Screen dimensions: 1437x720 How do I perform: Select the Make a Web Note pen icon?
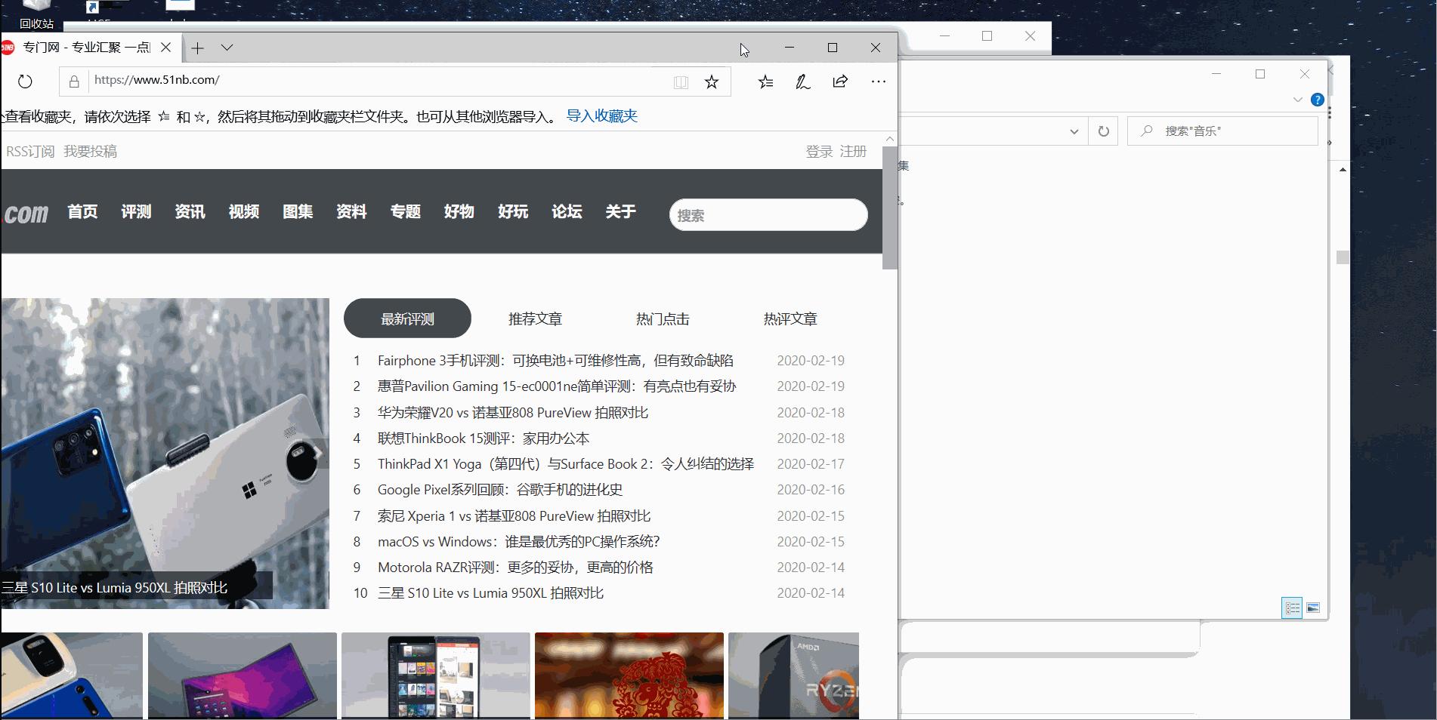coord(802,82)
